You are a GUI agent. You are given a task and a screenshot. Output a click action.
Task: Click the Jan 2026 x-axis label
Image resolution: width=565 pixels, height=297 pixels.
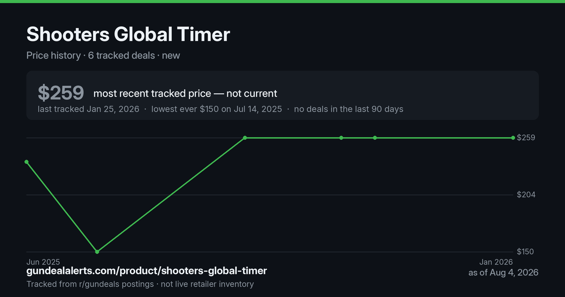pyautogui.click(x=496, y=262)
